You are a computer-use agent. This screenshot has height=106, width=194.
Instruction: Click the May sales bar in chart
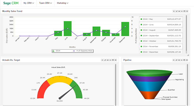58,33
